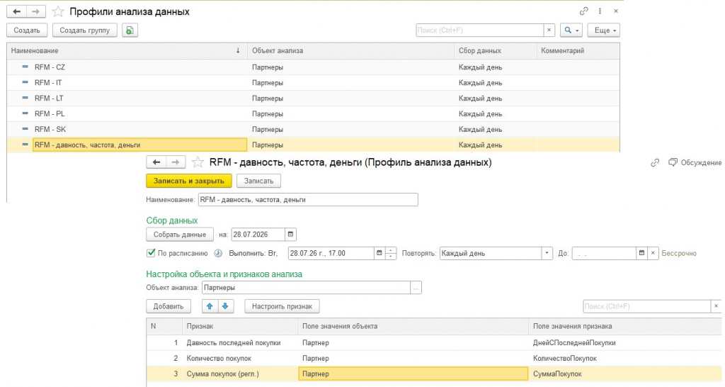The height and width of the screenshot is (387, 725).
Task: Copy link icon in profiles list window
Action: pos(584,11)
